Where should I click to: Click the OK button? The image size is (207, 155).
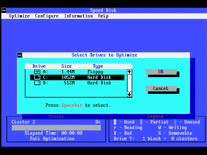click(x=161, y=72)
